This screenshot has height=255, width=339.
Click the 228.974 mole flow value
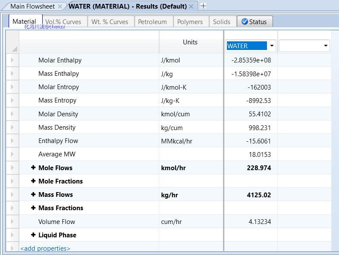click(259, 168)
